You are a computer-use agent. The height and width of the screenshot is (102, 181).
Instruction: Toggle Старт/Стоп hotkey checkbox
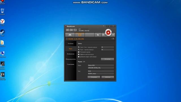[79, 47]
